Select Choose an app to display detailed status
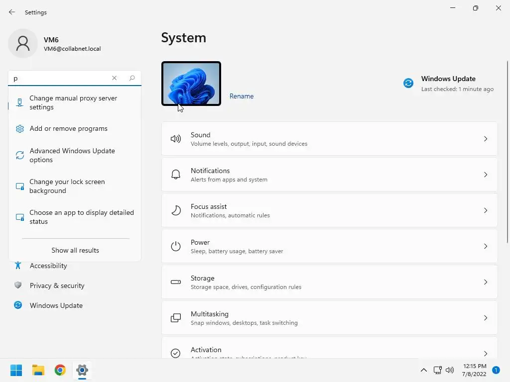 75,217
